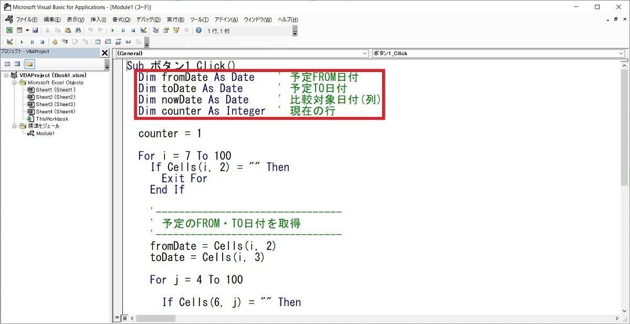Viewport: 630px width, 324px height.
Task: Run the macro from the Standard toolbar
Action: [x=113, y=30]
